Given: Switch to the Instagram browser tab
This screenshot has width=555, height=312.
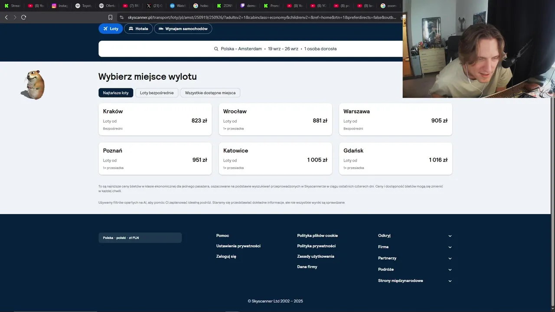Looking at the screenshot, I should 59,6.
